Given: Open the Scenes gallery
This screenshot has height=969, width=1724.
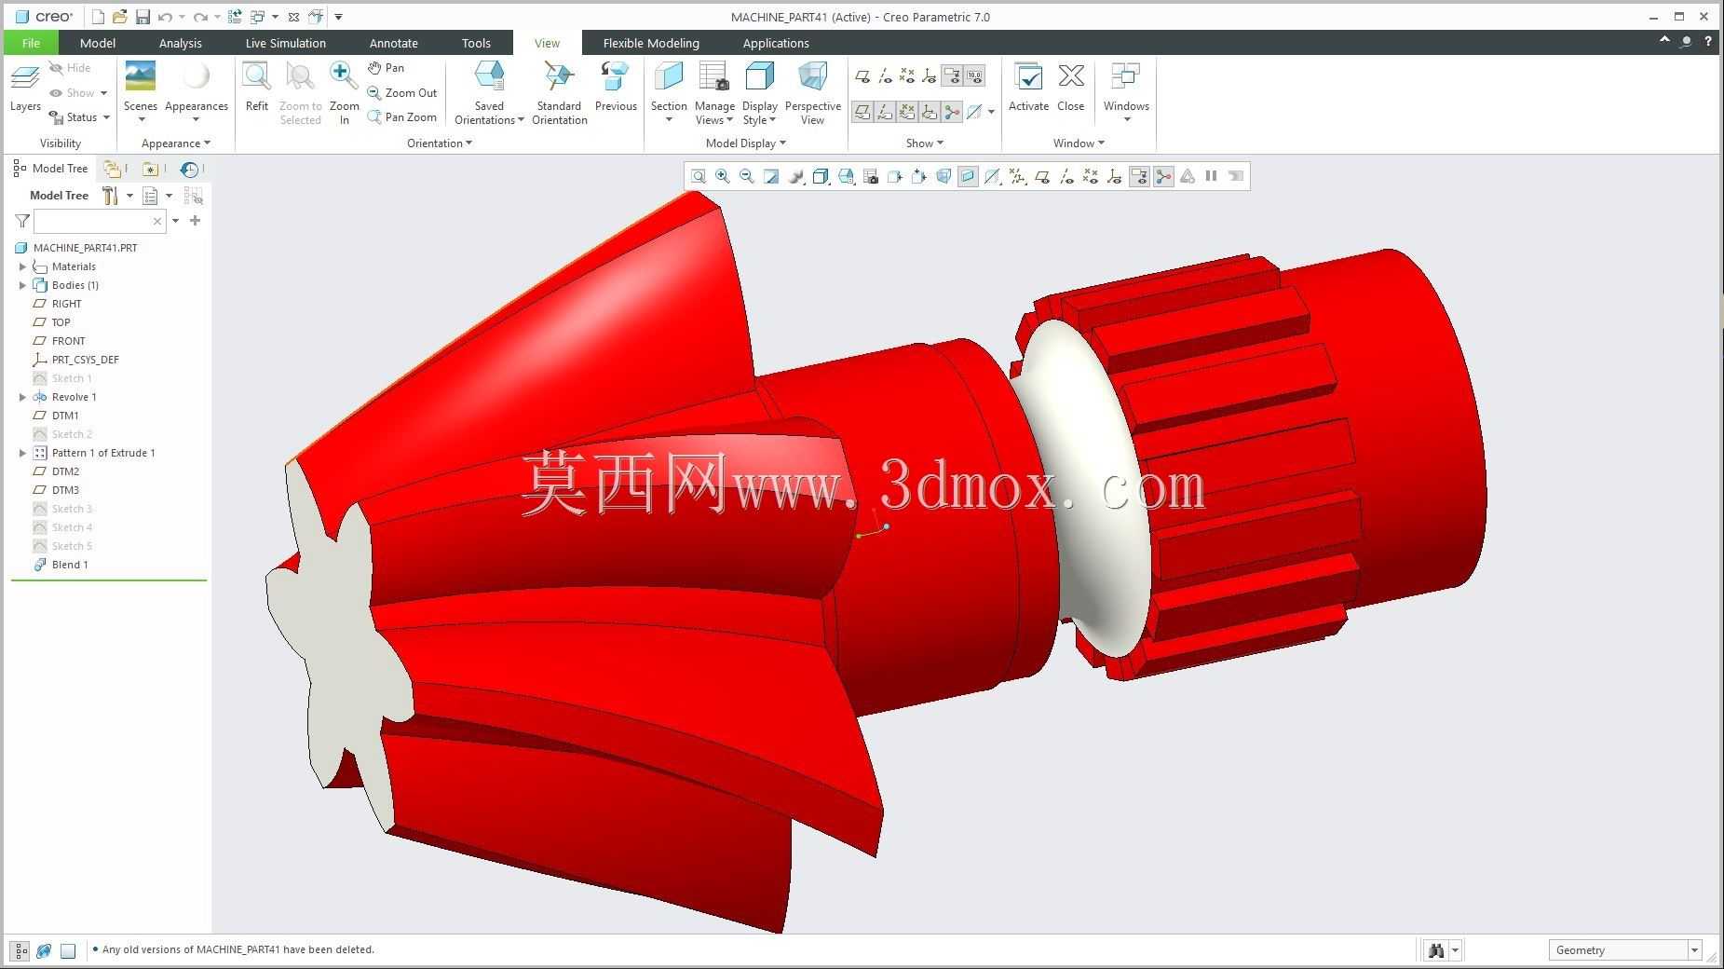Looking at the screenshot, I should pos(141,91).
